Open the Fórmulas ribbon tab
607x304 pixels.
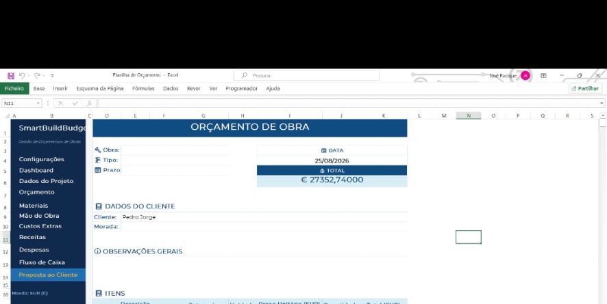[x=143, y=88]
